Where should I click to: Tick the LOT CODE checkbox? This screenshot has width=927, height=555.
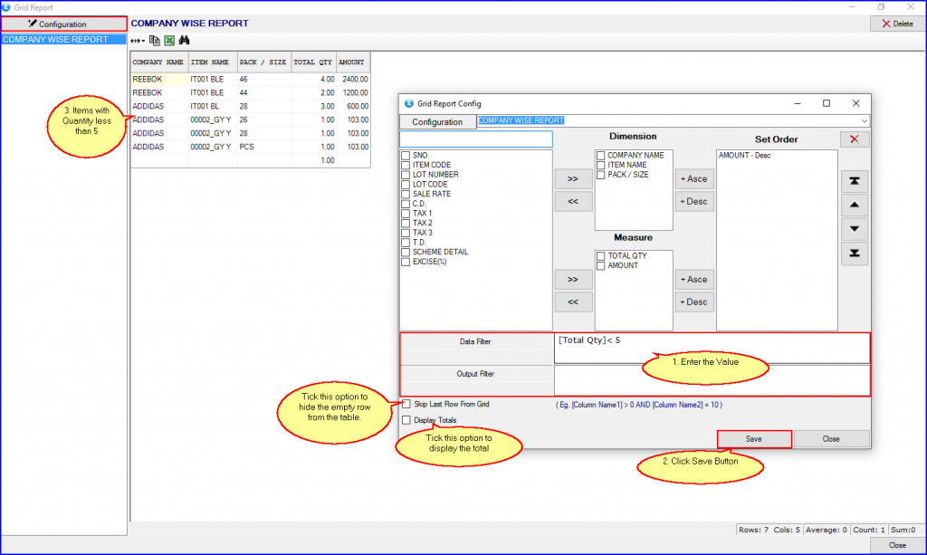coord(406,185)
